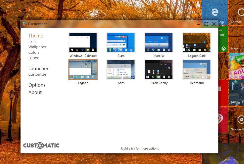
Task: Open the Microsoft Edge tile
Action: 214,12
